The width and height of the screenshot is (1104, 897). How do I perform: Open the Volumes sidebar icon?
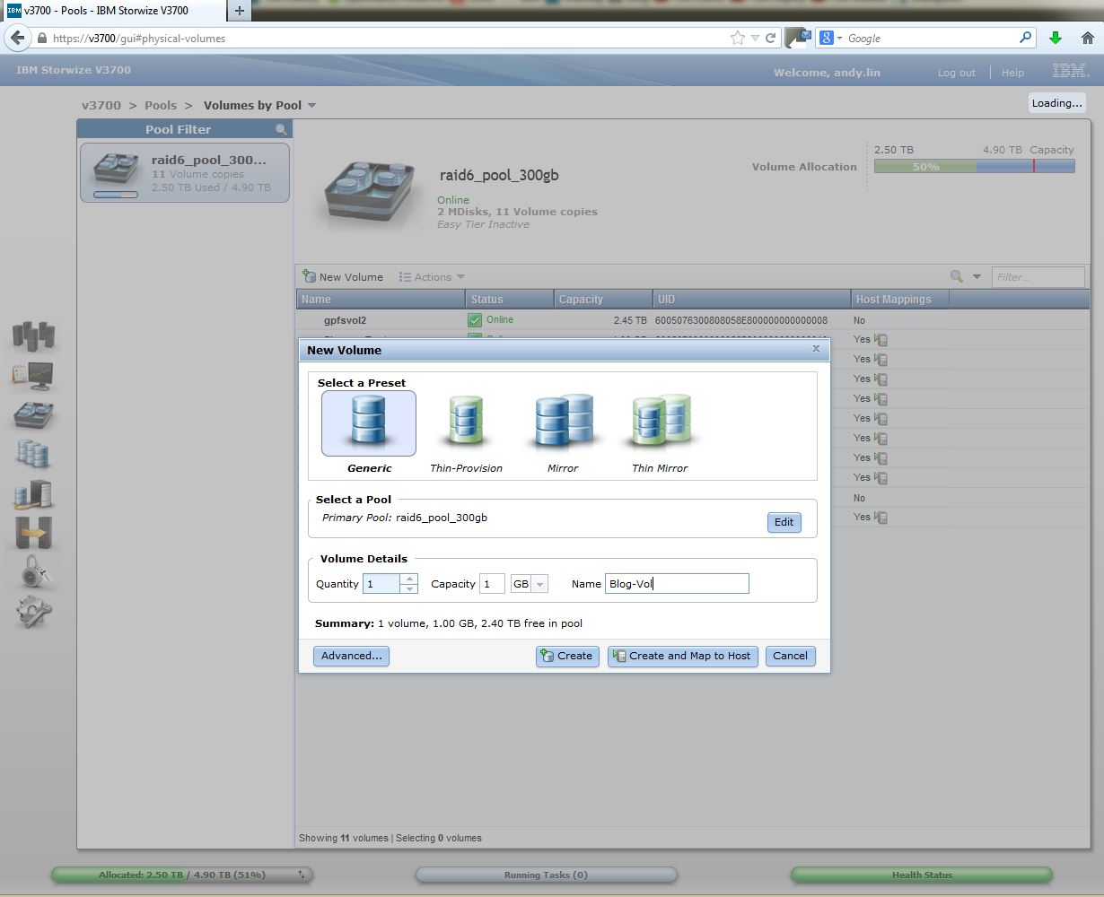pos(33,454)
